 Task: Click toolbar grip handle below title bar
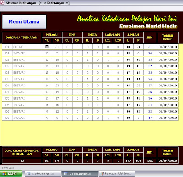[1, 8]
